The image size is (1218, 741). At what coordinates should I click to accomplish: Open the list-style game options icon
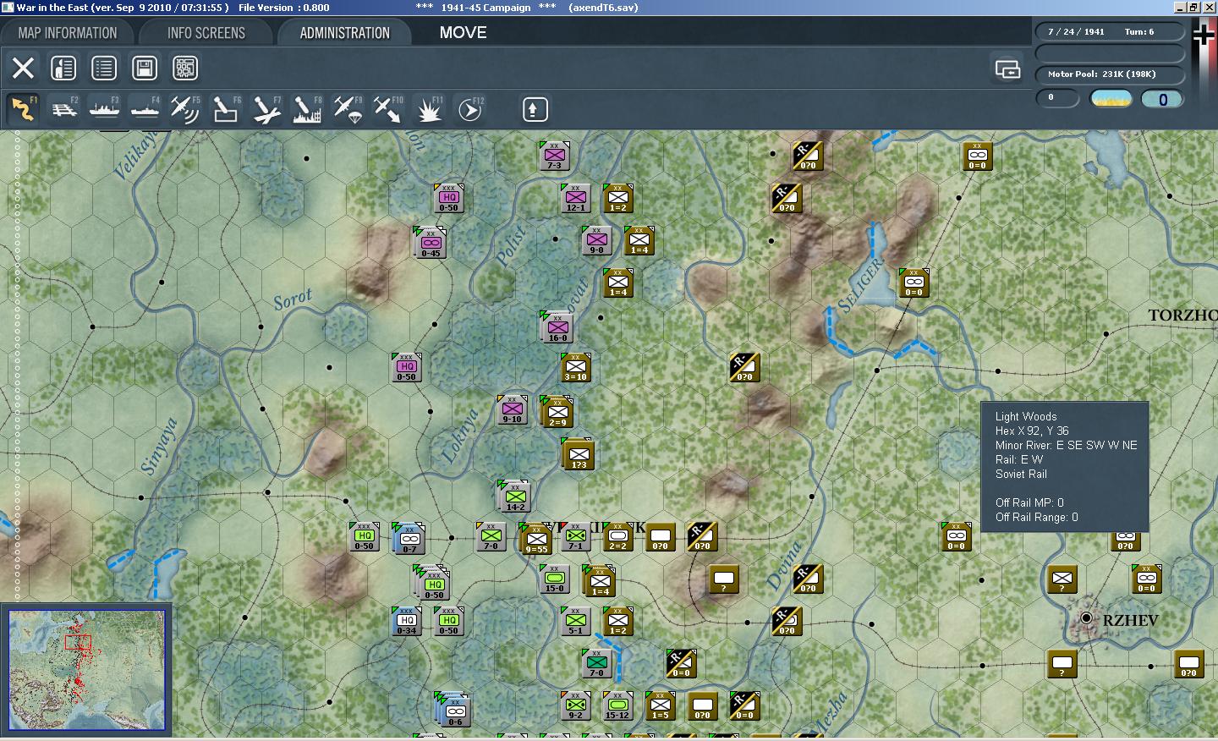104,68
